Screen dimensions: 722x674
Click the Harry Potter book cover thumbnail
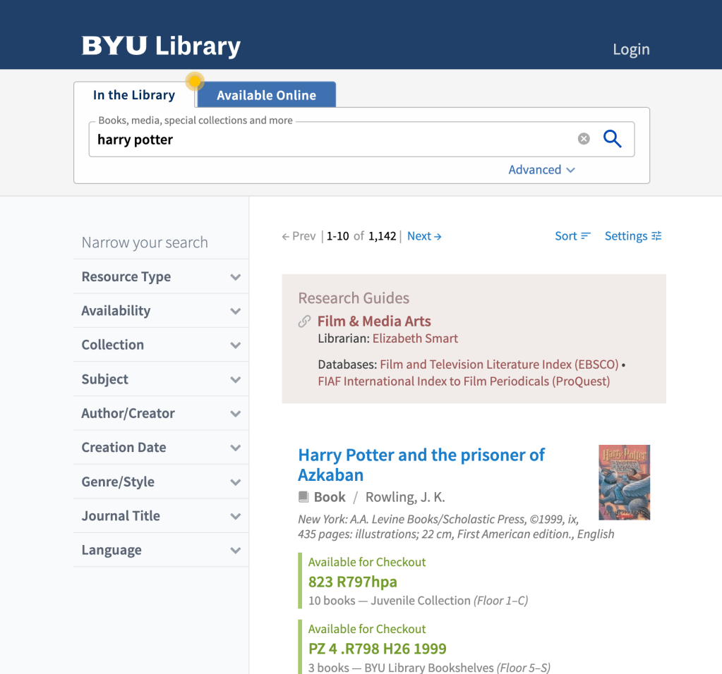(624, 482)
